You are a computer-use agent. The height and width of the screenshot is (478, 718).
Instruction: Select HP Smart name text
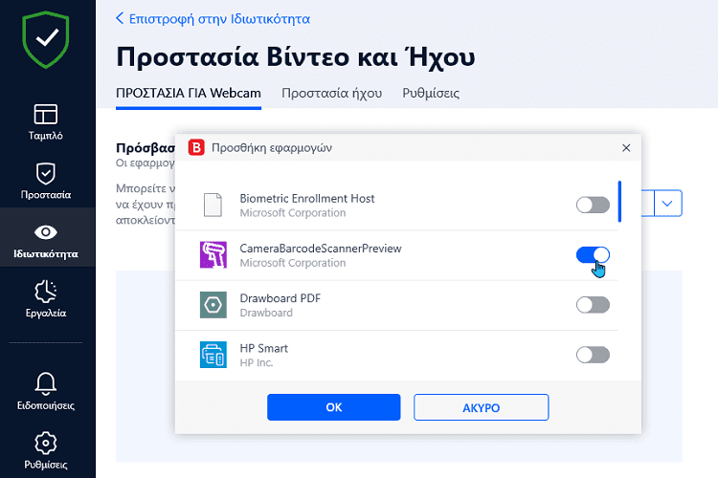coord(264,348)
